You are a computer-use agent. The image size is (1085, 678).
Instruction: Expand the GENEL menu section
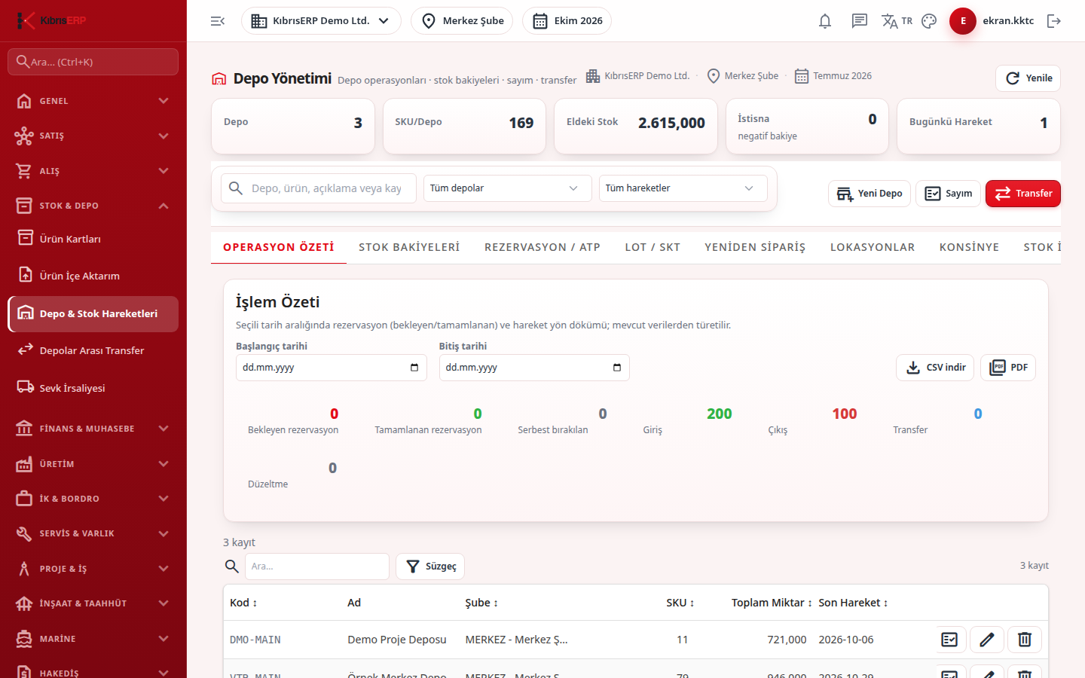(x=93, y=101)
